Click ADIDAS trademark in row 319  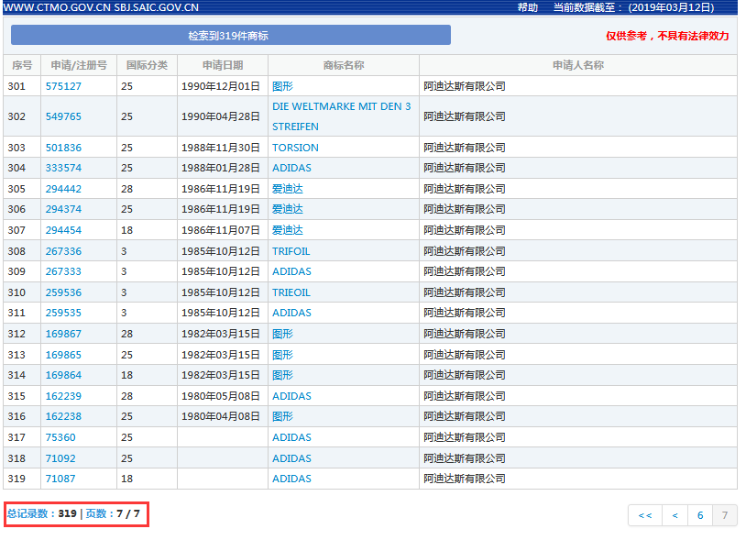click(x=291, y=479)
